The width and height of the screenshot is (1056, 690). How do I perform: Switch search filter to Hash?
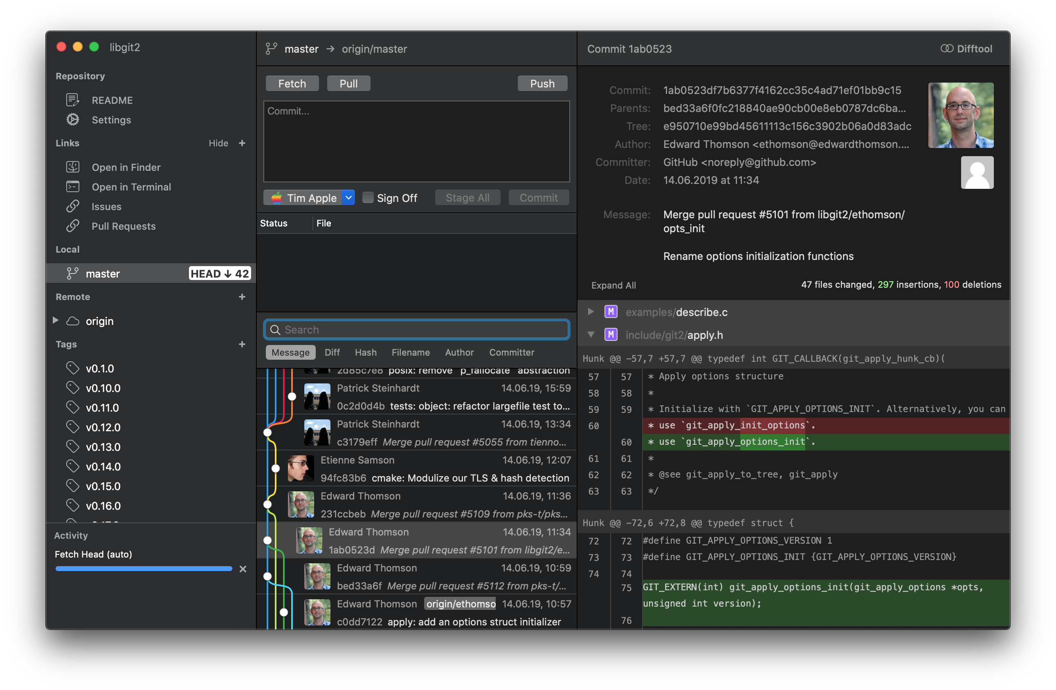point(366,352)
